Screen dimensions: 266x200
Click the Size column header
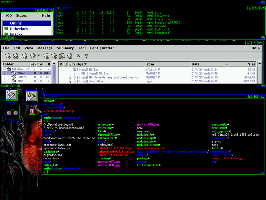pyautogui.click(x=242, y=64)
